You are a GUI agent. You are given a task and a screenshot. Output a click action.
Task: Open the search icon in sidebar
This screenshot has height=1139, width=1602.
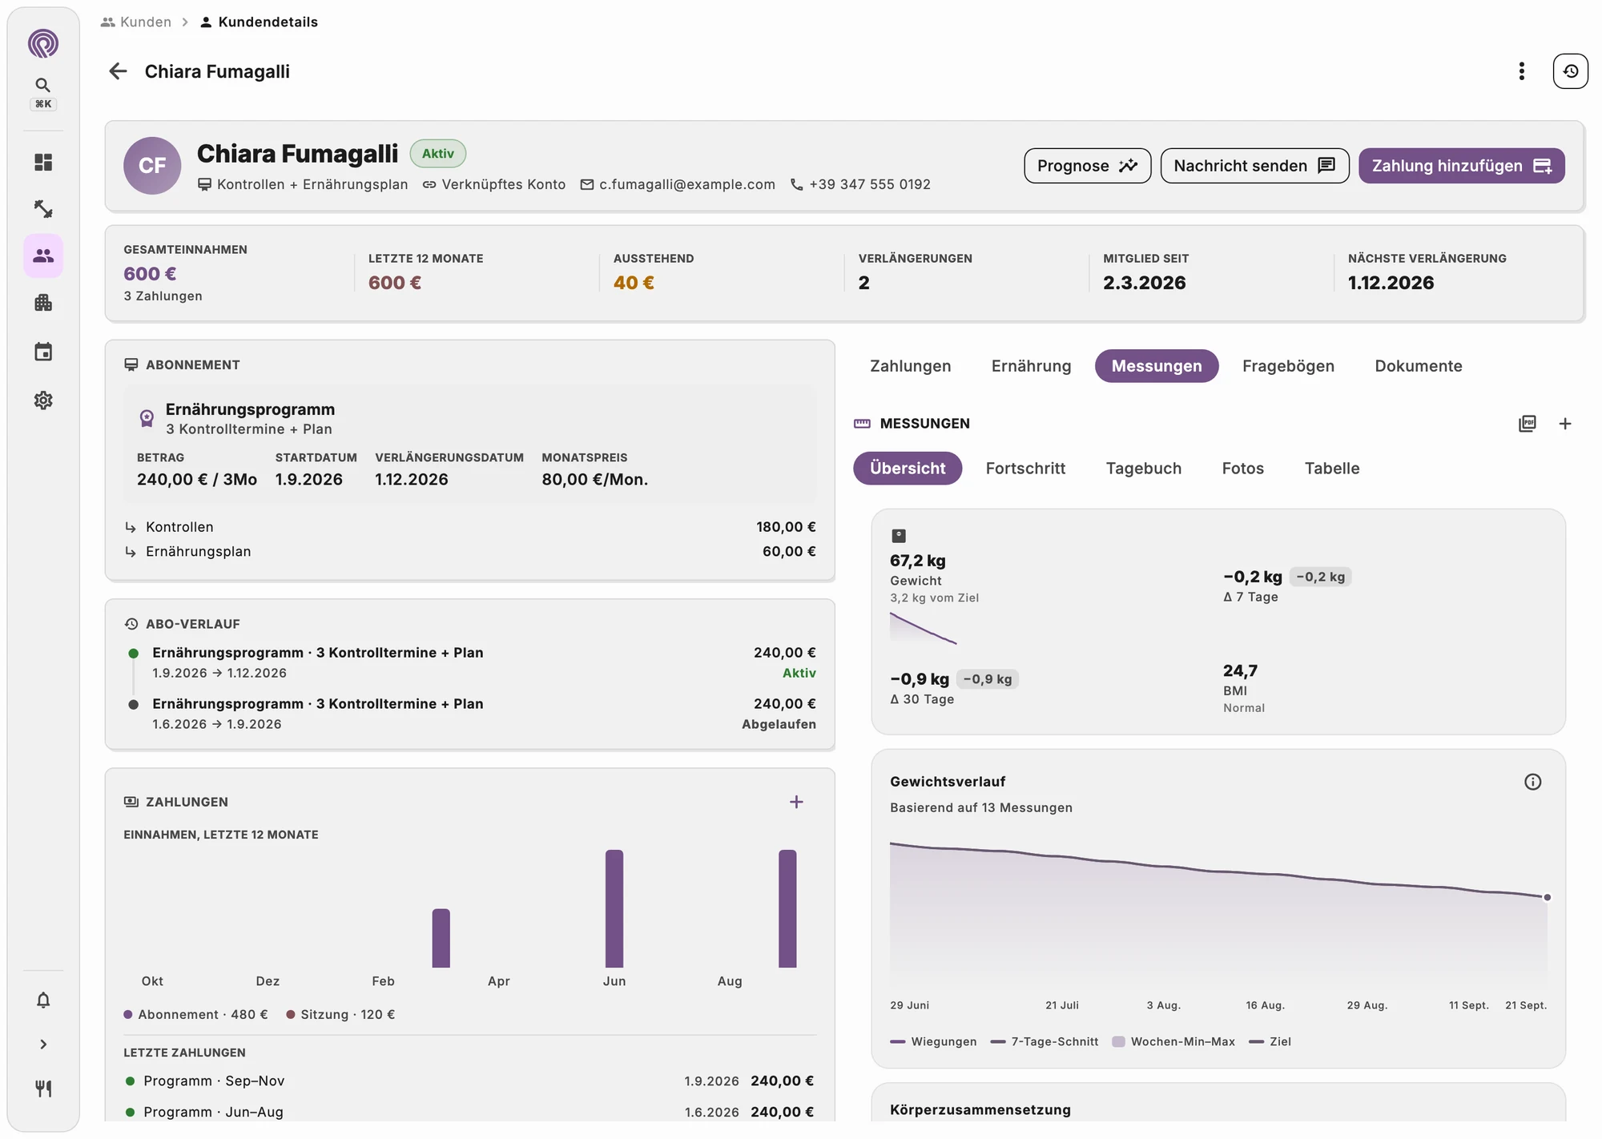(x=43, y=85)
